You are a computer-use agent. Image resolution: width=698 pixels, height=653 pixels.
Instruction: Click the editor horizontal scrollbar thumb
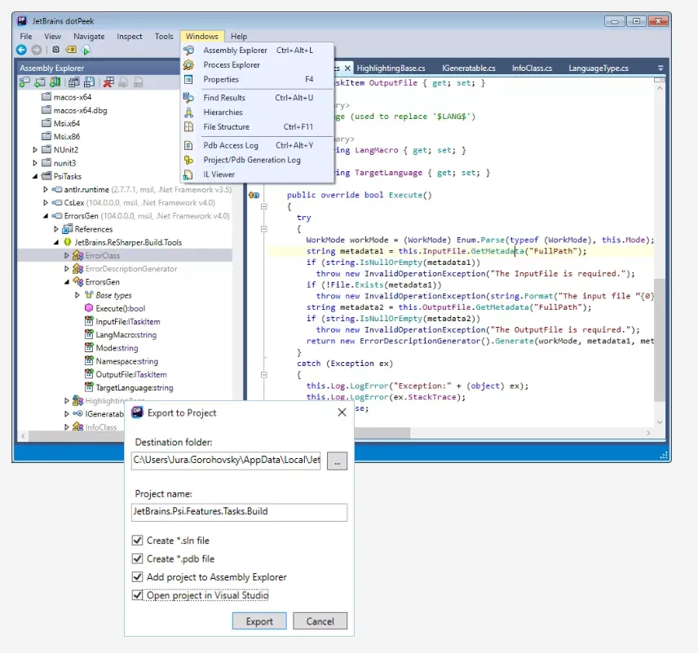point(382,433)
